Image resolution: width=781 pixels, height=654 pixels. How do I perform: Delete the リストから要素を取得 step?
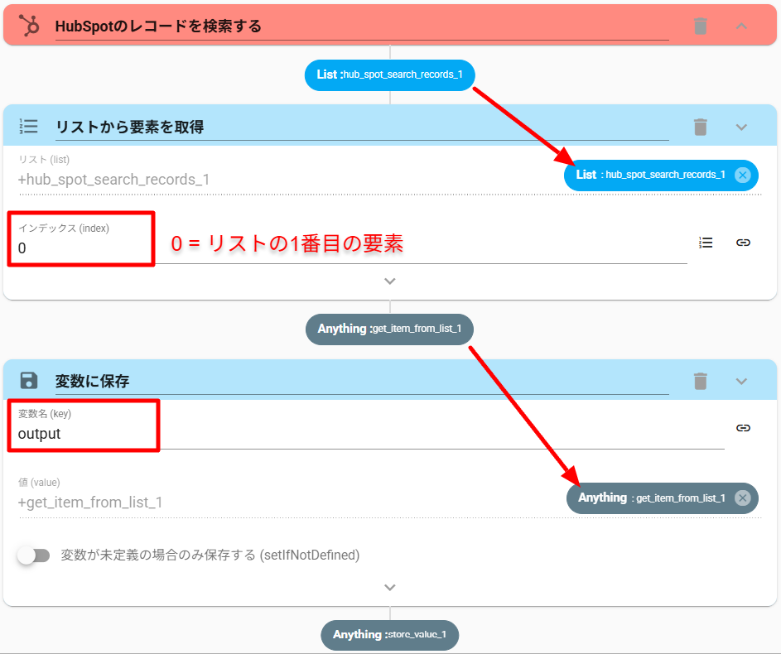701,127
